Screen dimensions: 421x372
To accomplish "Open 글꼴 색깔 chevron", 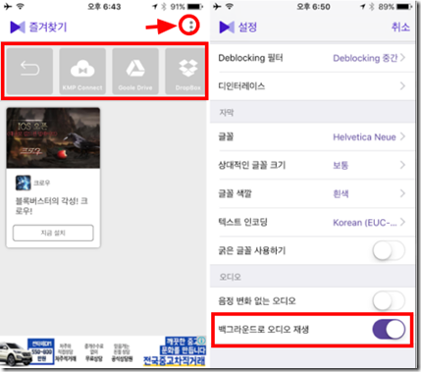I will [402, 193].
